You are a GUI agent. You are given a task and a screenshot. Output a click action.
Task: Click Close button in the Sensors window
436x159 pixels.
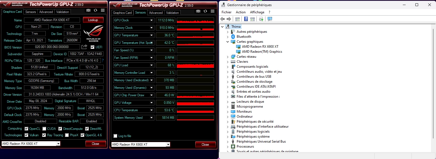click(205, 145)
